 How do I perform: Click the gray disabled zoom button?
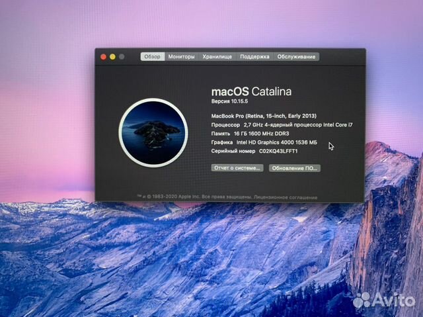point(122,57)
